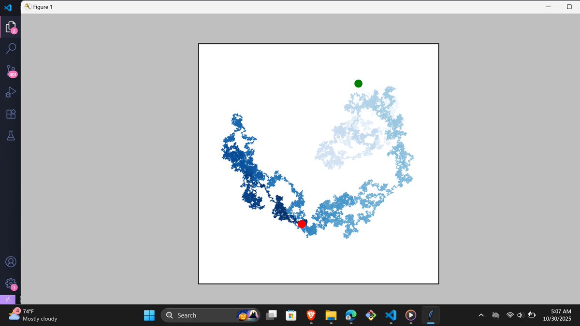The width and height of the screenshot is (580, 326).
Task: Open Microsoft Store from the taskbar
Action: click(291, 315)
